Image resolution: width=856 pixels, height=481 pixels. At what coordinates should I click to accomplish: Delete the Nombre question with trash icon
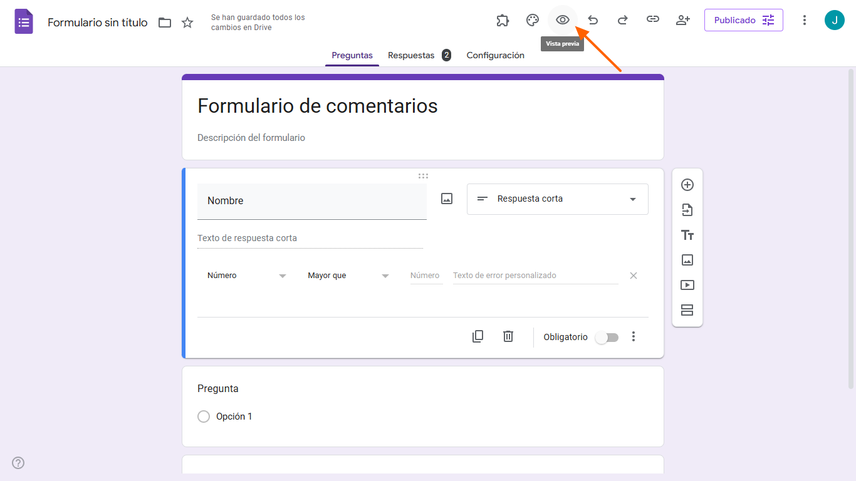pos(508,336)
